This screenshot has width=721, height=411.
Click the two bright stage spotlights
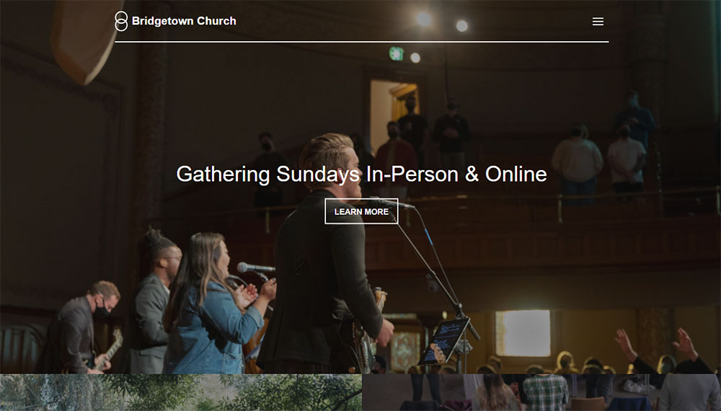[x=443, y=22]
